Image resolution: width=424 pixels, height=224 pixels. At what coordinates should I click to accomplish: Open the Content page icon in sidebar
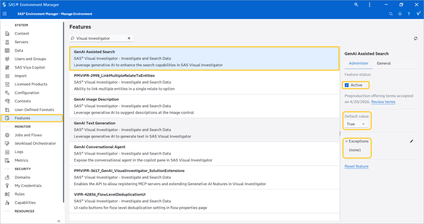pos(7,34)
